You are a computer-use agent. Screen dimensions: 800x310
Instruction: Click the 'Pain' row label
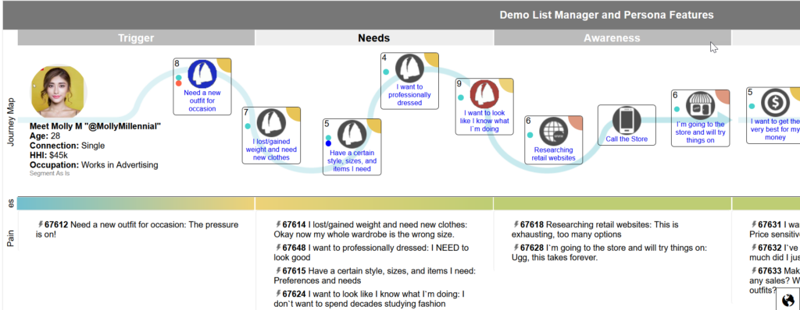pyautogui.click(x=11, y=238)
